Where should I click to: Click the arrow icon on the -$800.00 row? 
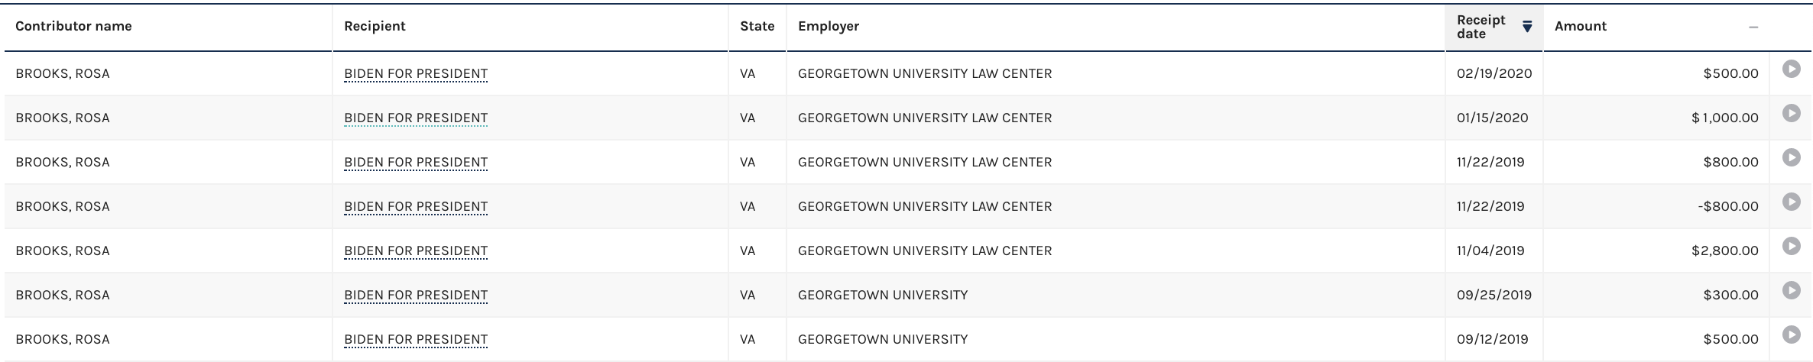coord(1791,202)
